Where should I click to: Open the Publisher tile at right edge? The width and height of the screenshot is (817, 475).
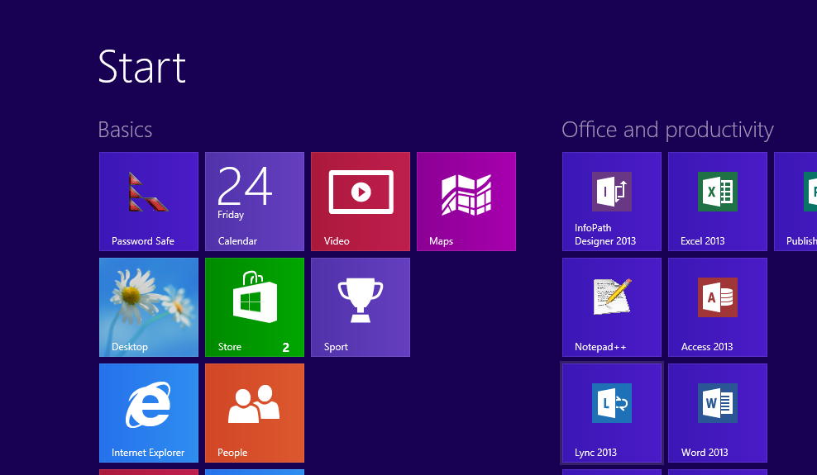795,202
